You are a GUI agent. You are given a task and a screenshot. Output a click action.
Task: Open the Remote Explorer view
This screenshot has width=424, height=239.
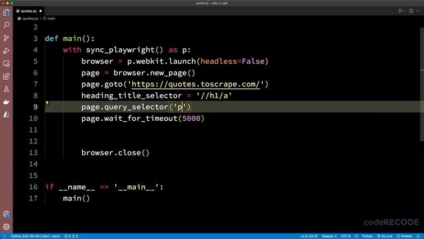pyautogui.click(x=6, y=64)
